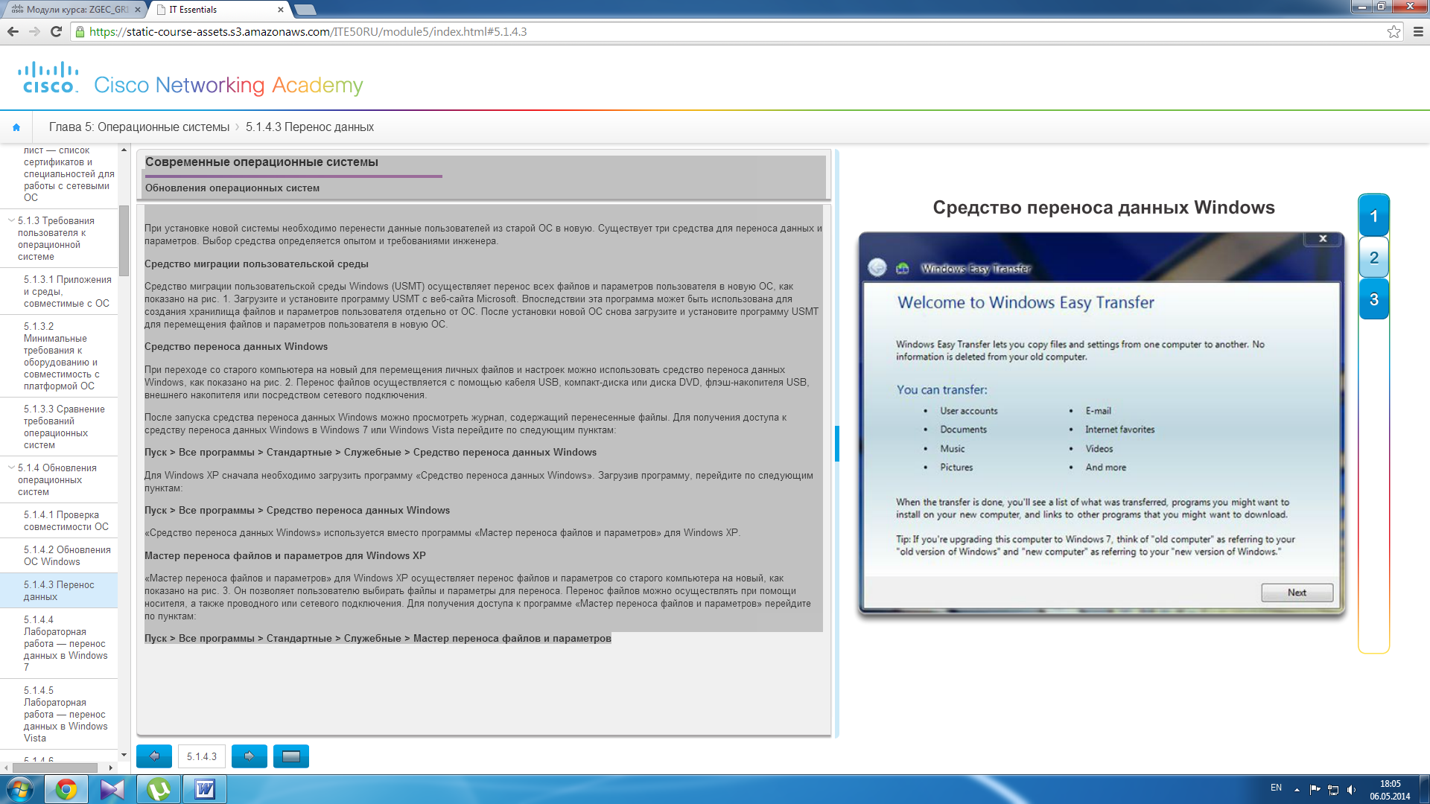Open Microsoft Word from the taskbar
The width and height of the screenshot is (1430, 804).
[x=205, y=789]
